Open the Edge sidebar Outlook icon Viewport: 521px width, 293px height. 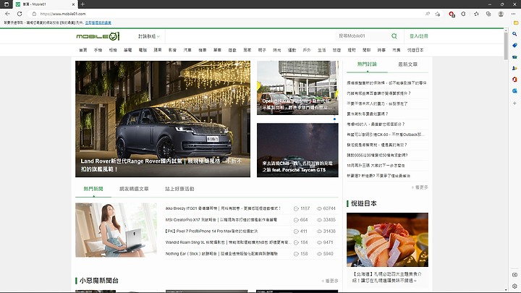[514, 90]
